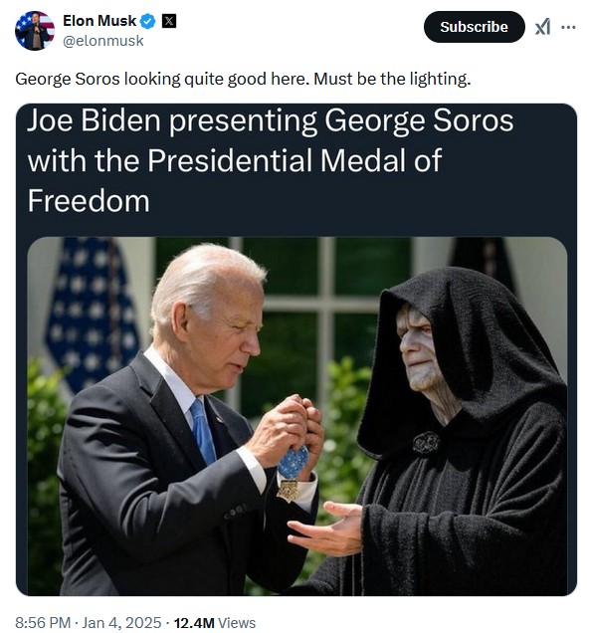Click the @elonmusk handle
Image resolution: width=589 pixels, height=633 pixels.
103,41
